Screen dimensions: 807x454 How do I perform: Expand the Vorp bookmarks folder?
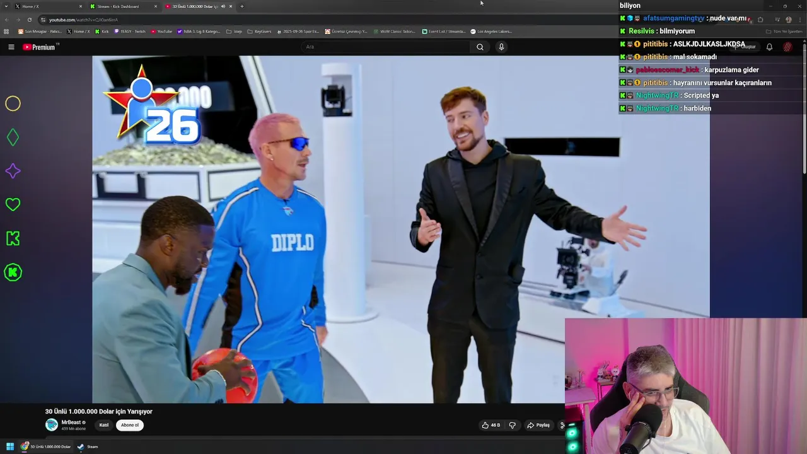(x=234, y=31)
